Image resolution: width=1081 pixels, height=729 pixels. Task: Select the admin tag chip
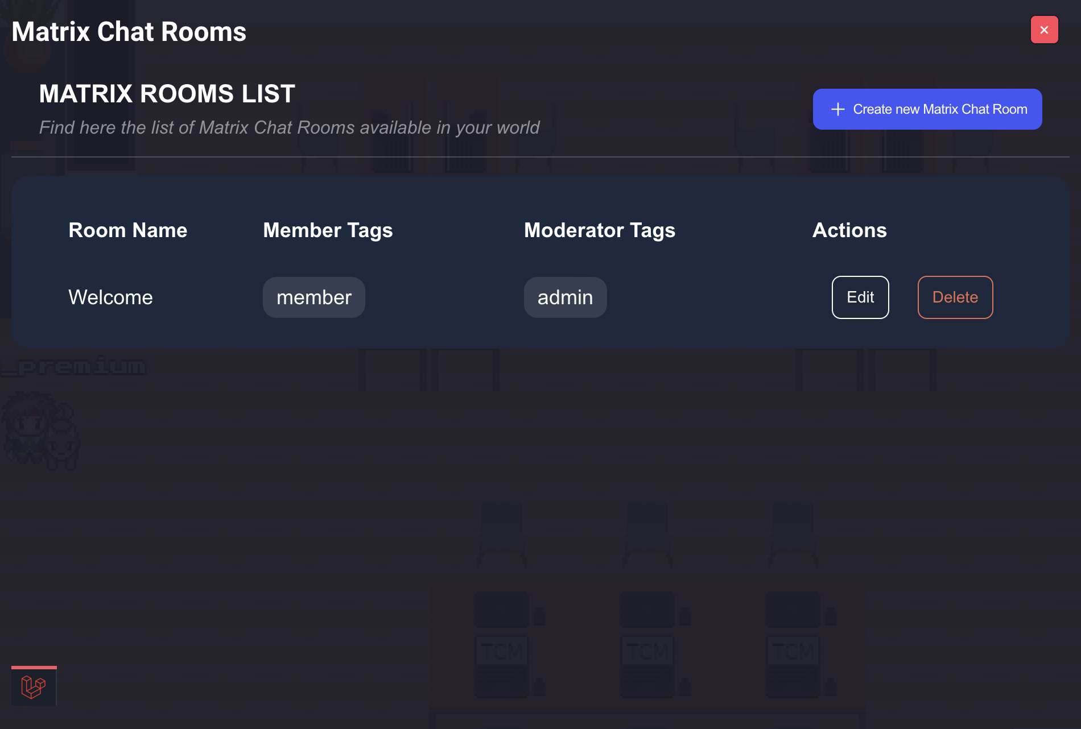pos(565,297)
